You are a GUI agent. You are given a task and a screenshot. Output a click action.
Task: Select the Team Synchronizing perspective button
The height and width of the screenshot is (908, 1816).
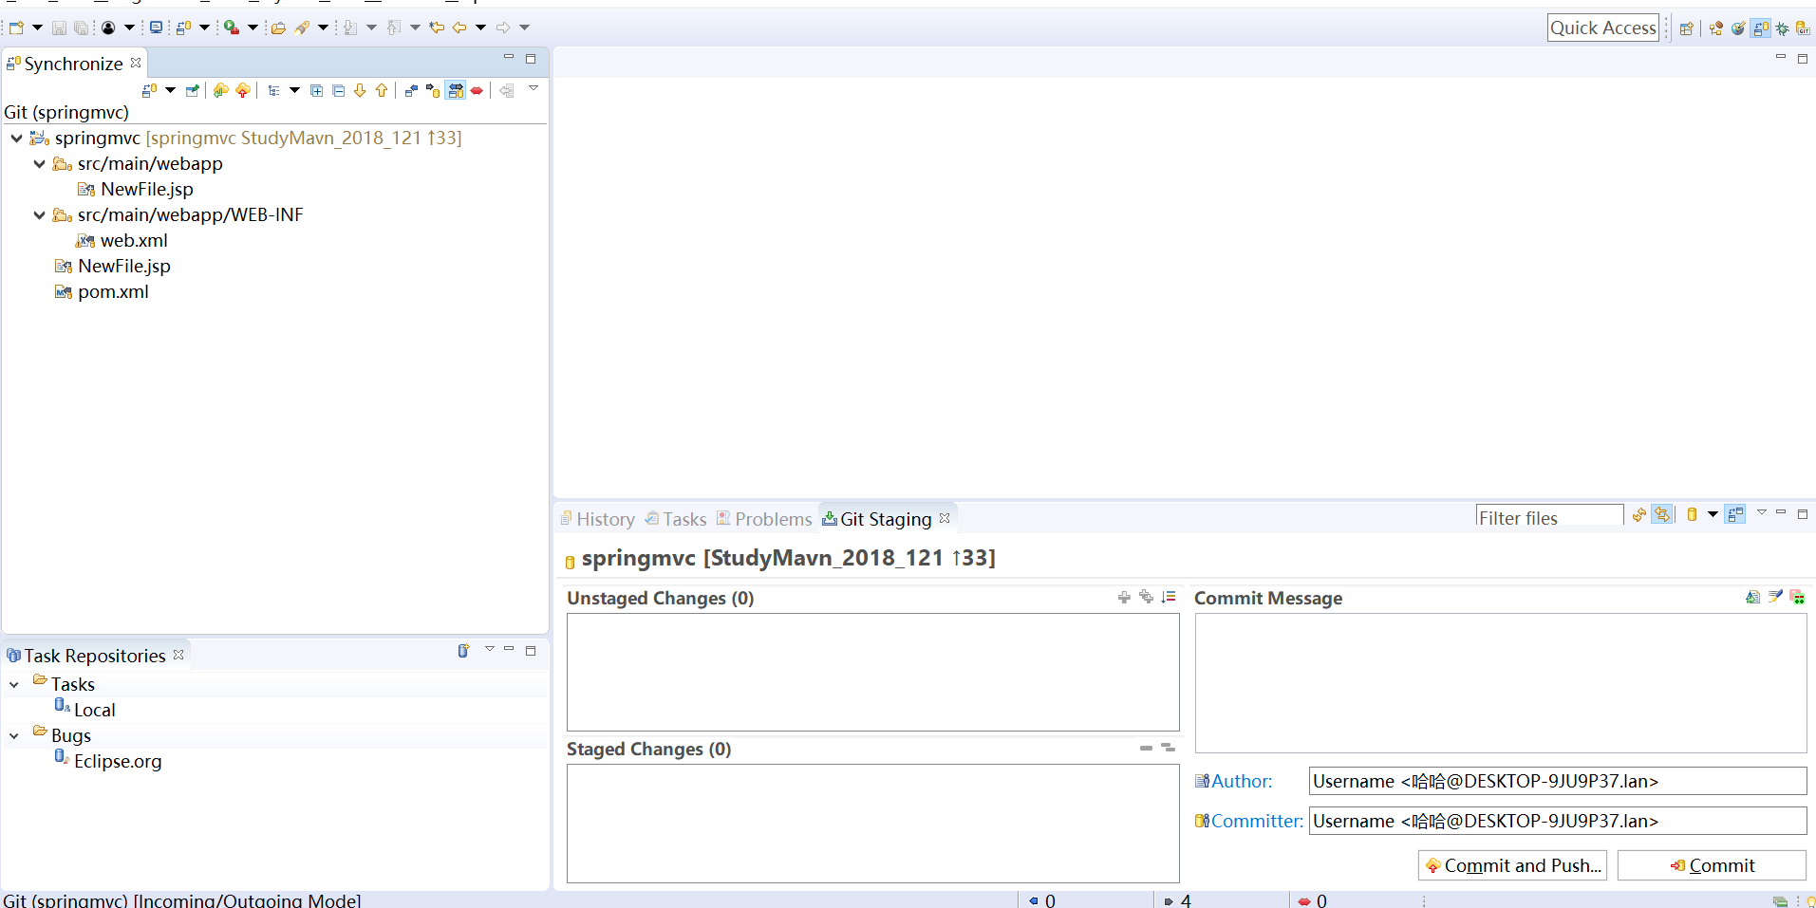[1761, 28]
